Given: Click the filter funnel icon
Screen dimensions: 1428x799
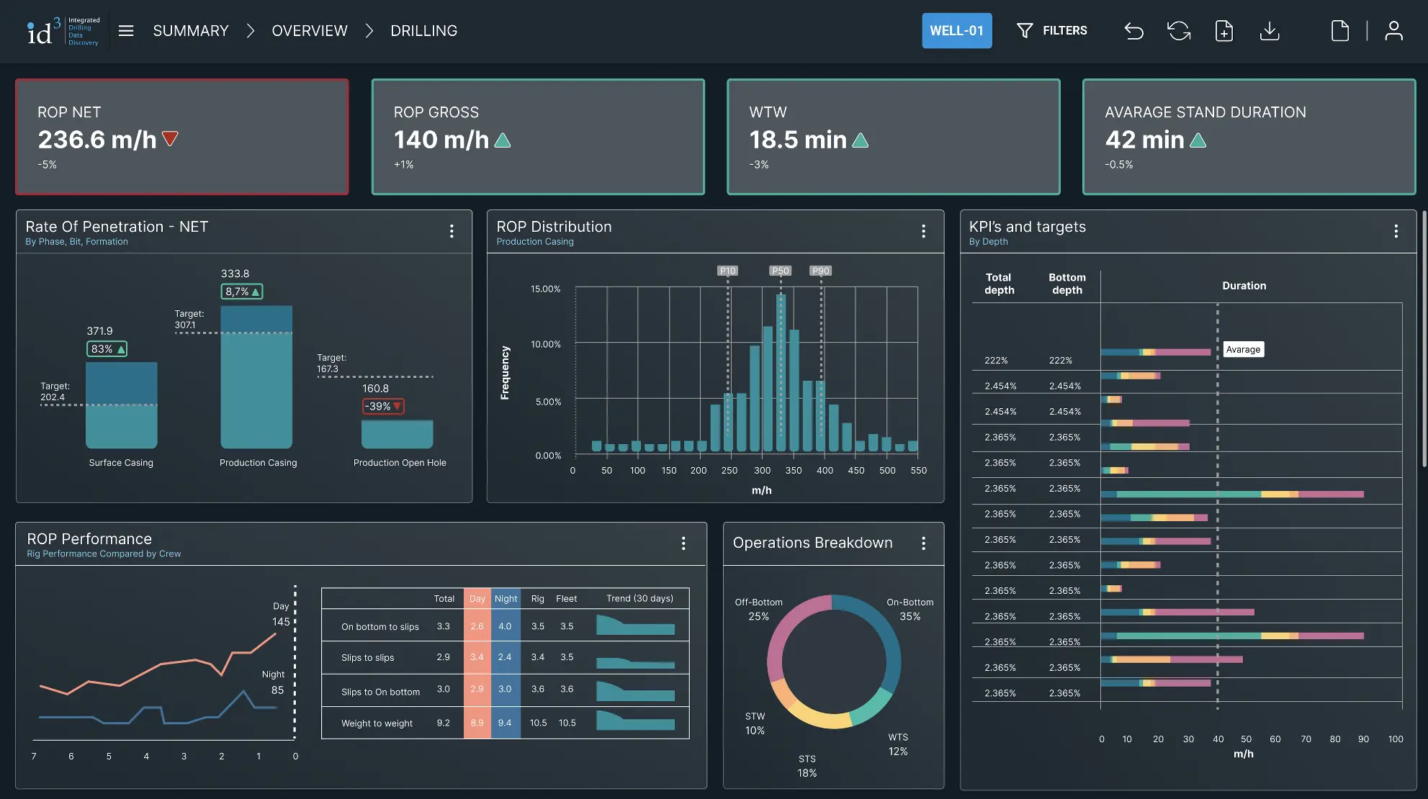Looking at the screenshot, I should (x=1025, y=30).
